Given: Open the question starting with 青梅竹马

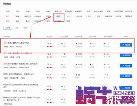Looking at the screenshot, I should pyautogui.click(x=22, y=99).
